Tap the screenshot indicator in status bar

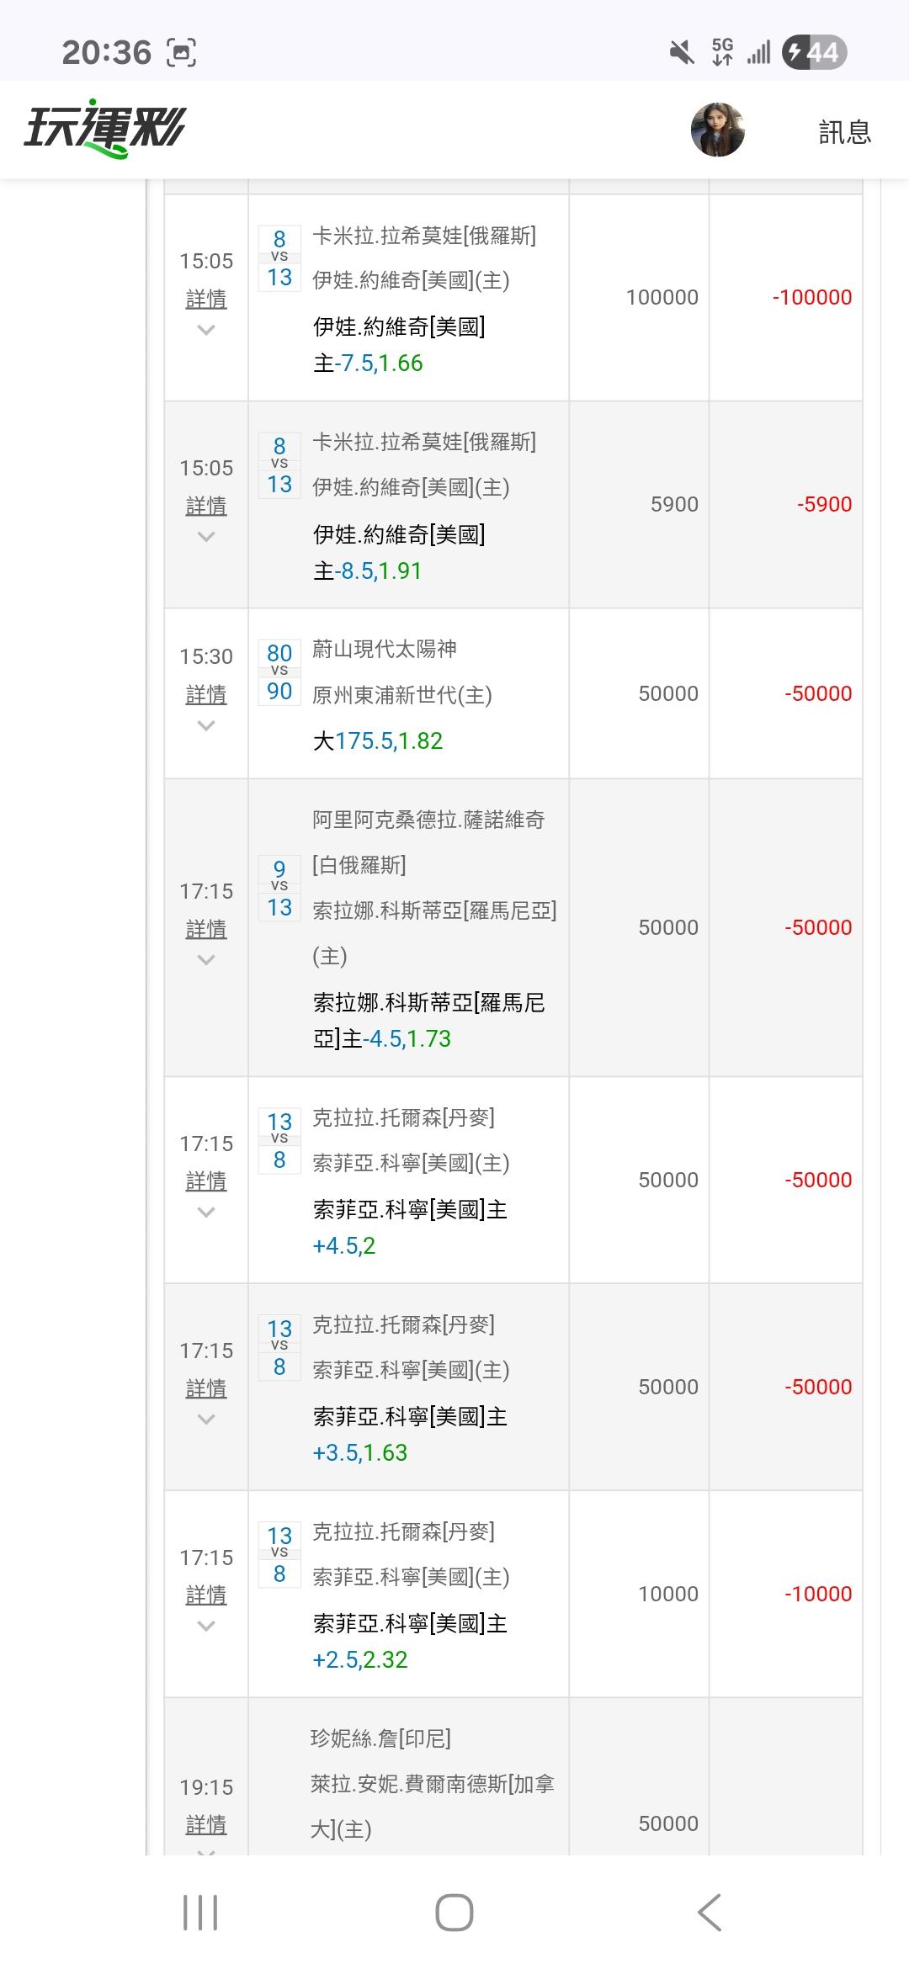click(182, 53)
